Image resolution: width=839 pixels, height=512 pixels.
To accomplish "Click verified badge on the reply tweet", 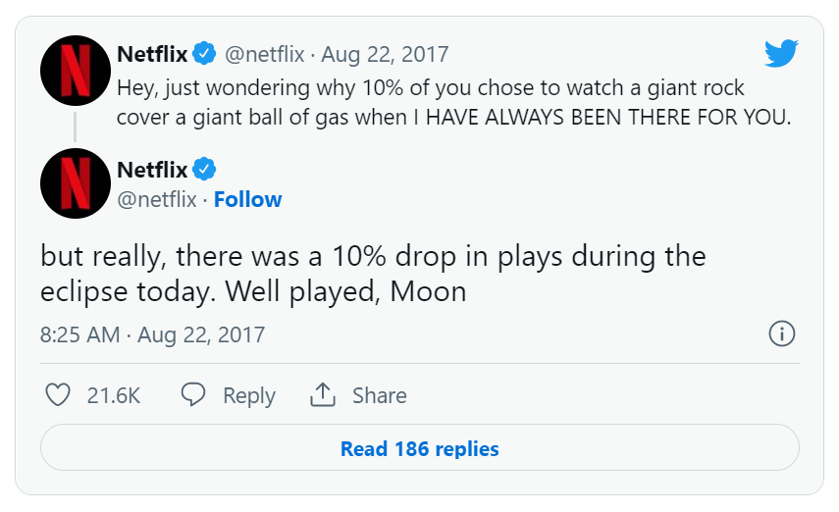I will 204,169.
